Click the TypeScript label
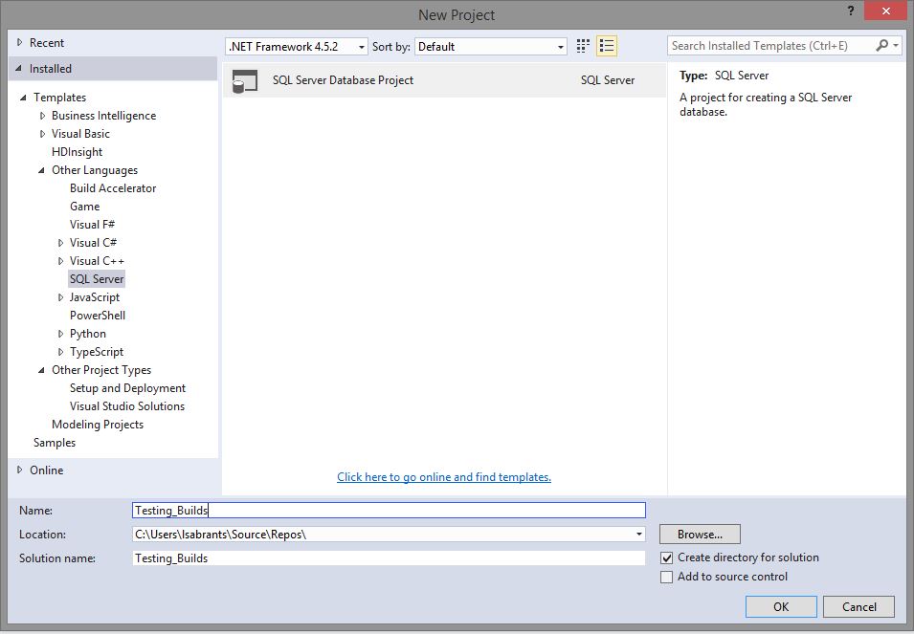 (x=97, y=352)
